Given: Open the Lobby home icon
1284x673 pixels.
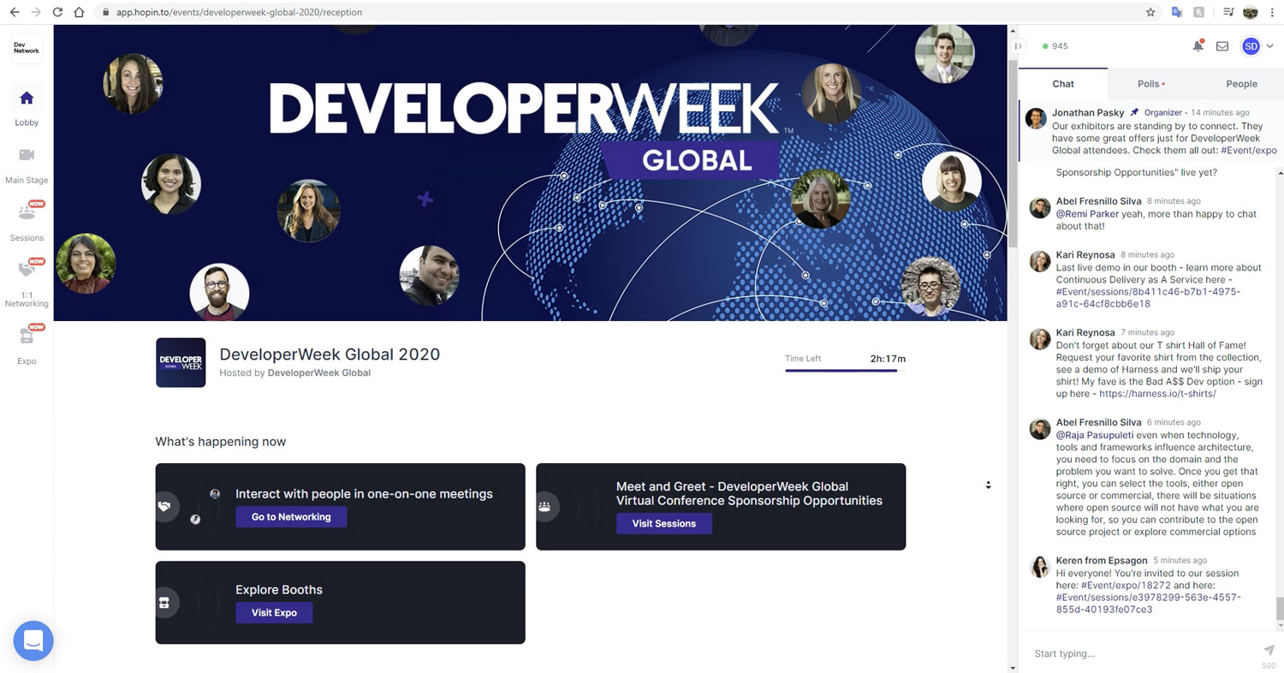Looking at the screenshot, I should point(27,98).
